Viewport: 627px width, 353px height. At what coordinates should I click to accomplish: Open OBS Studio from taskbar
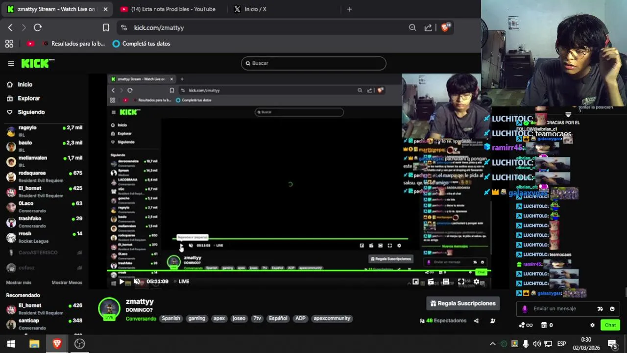(x=80, y=344)
